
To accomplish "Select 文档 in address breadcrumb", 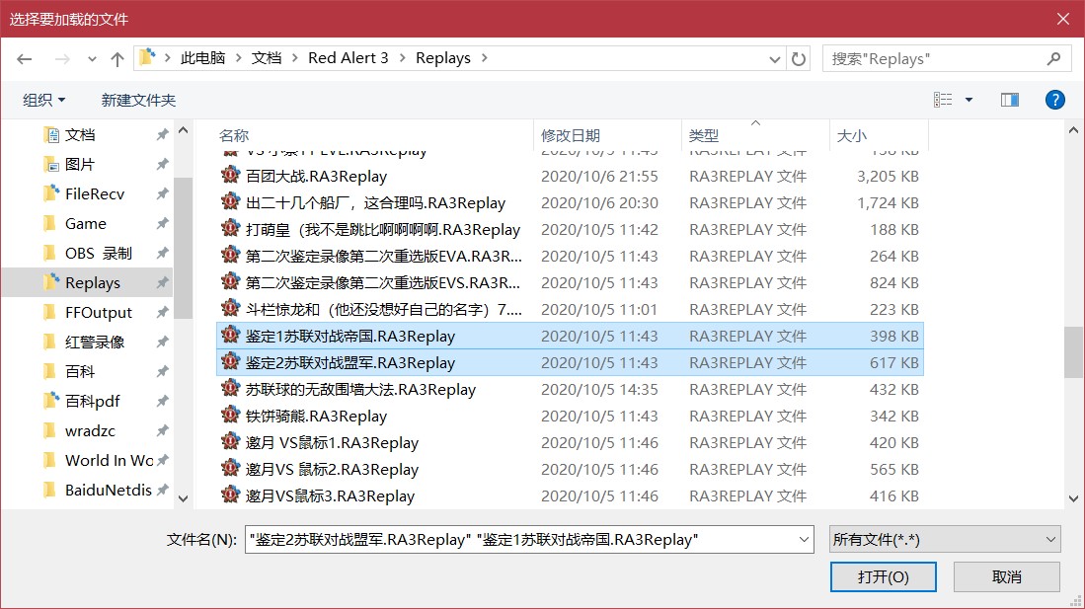I will pos(267,58).
